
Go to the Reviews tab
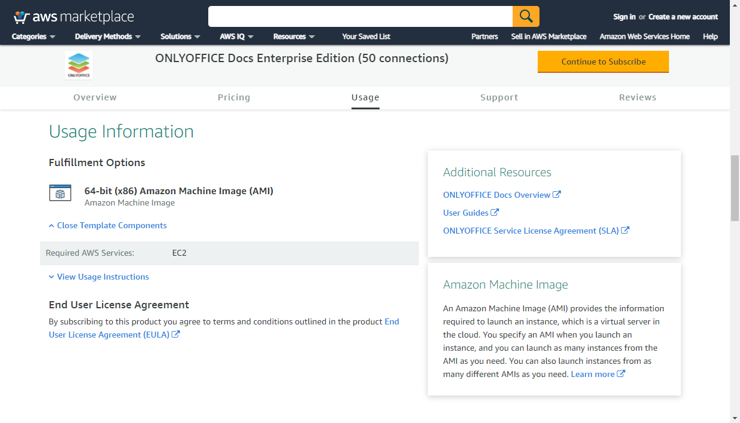coord(637,97)
